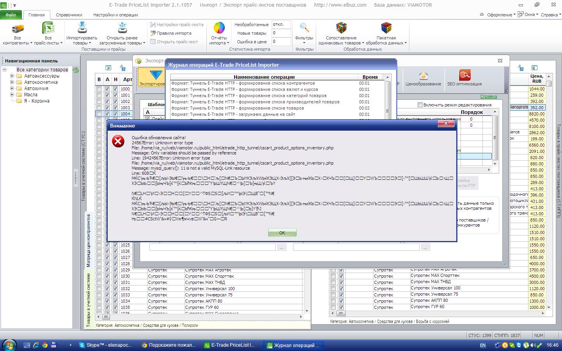Switch to the Главная ribbon tab

(37, 15)
